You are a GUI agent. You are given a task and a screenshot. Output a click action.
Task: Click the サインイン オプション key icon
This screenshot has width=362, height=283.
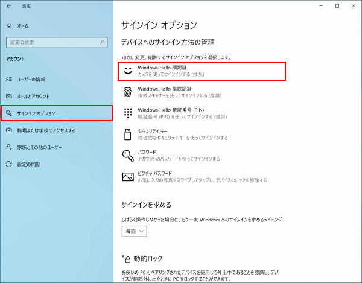pos(9,113)
